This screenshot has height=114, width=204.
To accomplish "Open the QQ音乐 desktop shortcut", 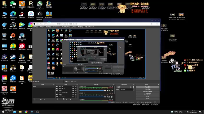I will [13, 47].
